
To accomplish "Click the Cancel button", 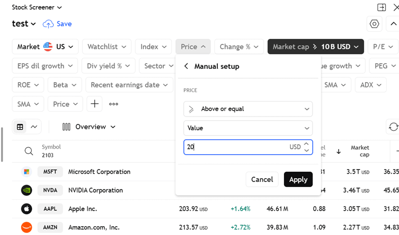I will coord(262,179).
